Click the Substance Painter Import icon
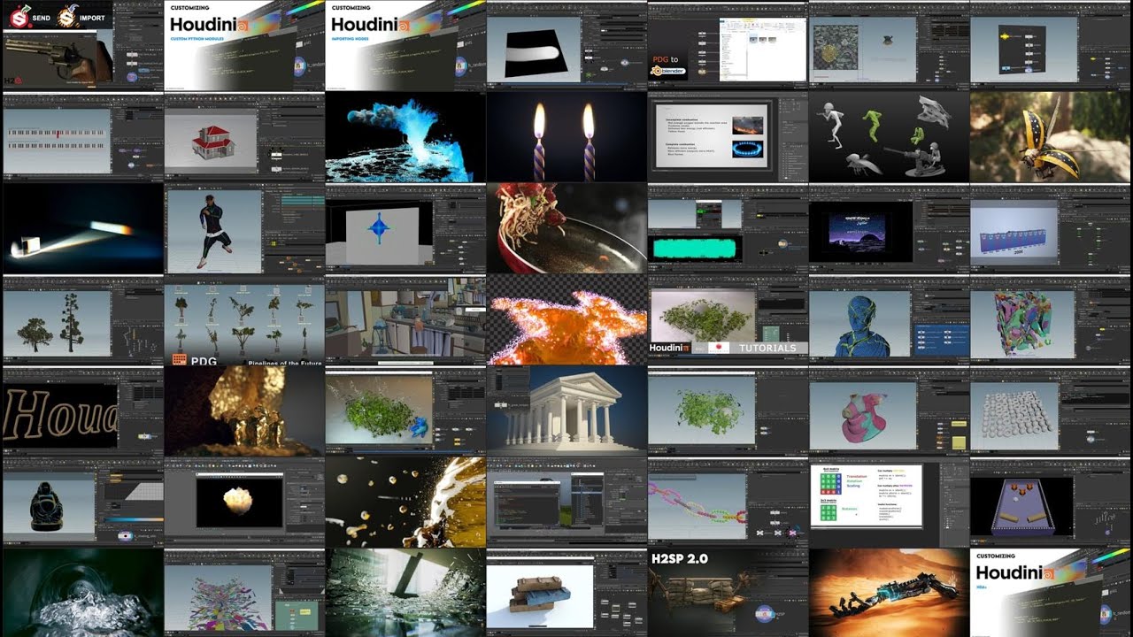This screenshot has height=637, width=1133. pos(67,17)
